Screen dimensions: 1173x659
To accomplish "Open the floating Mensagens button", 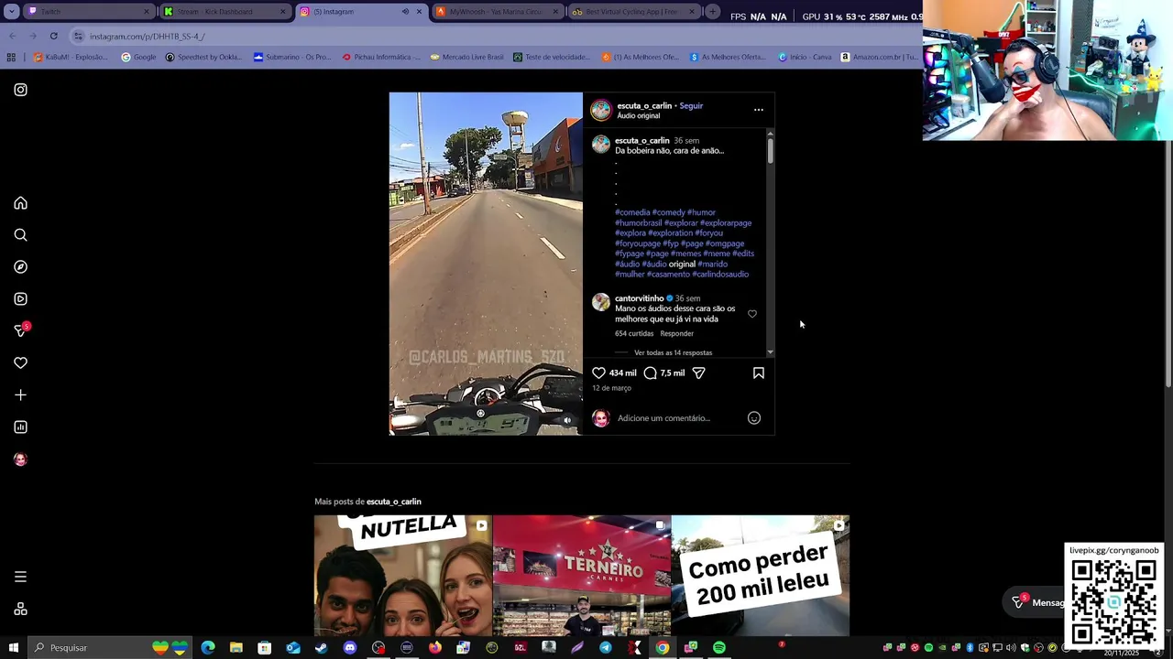I will coord(1037,602).
